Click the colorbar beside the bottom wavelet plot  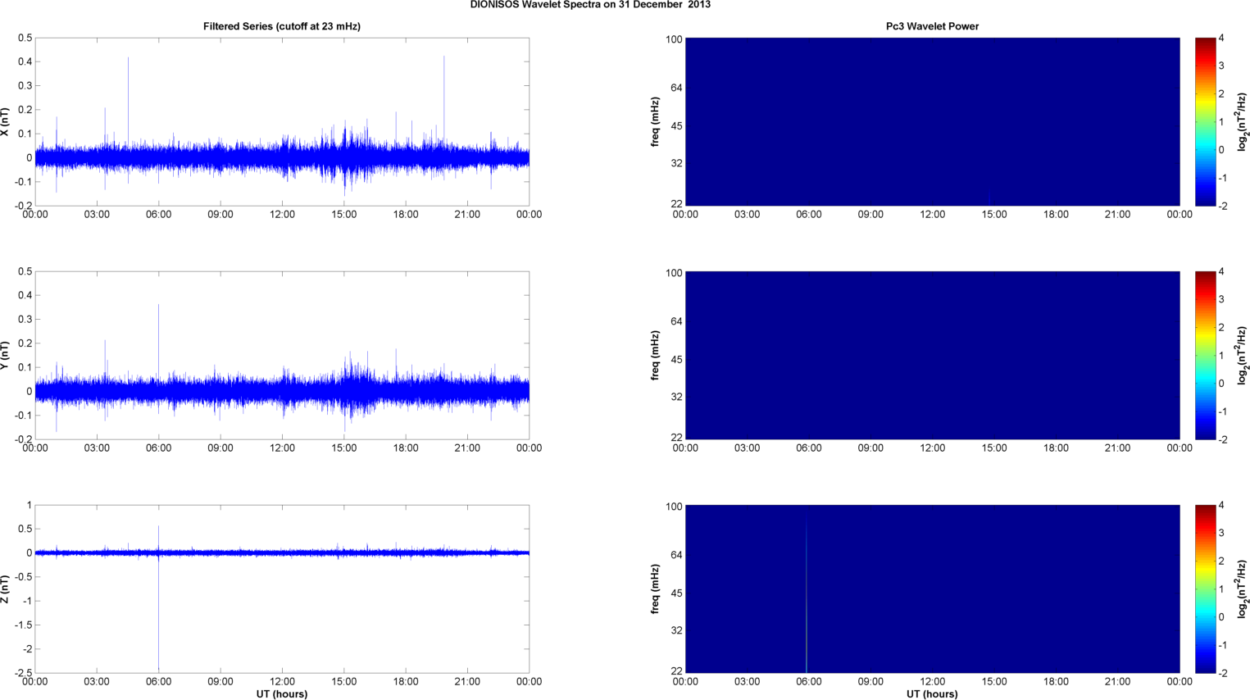(x=1205, y=589)
